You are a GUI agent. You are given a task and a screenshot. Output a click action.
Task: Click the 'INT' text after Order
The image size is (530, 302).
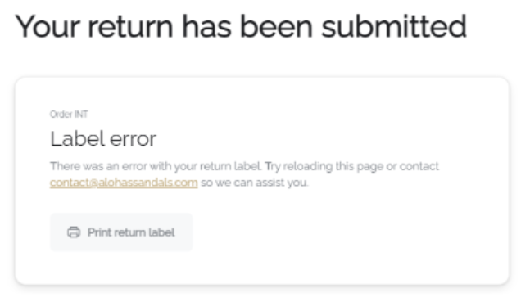[81, 115]
